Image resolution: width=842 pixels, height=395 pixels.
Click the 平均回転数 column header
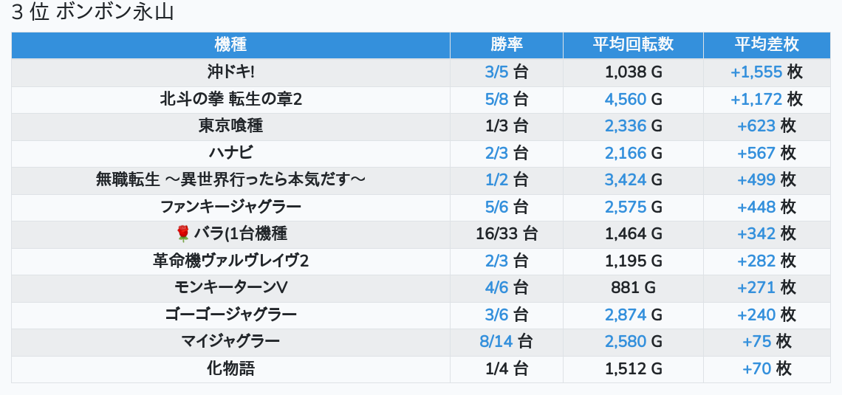(633, 44)
